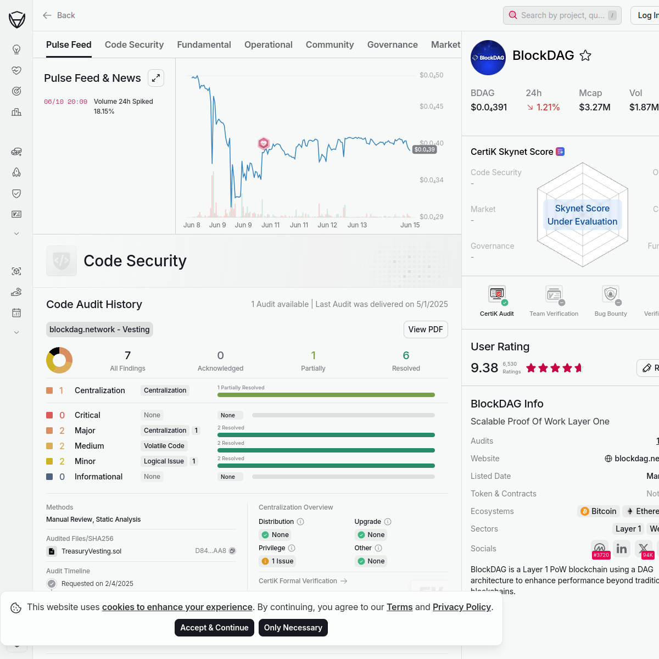659x659 pixels.
Task: Open the heartbeat pulse sidebar icon
Action: 16,70
